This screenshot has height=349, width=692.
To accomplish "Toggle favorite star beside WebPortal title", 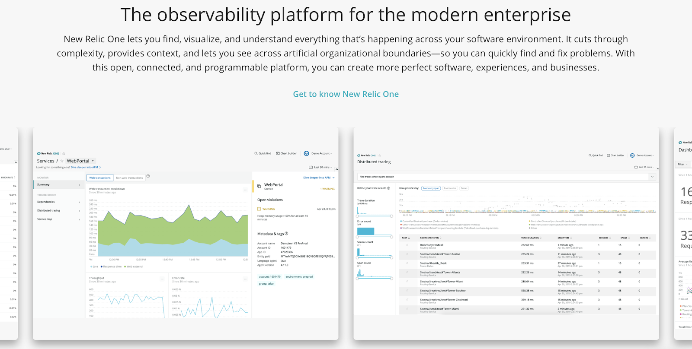I will click(x=62, y=161).
